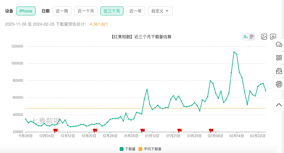Download chart data icon
This screenshot has width=284, height=153.
pyautogui.click(x=273, y=37)
